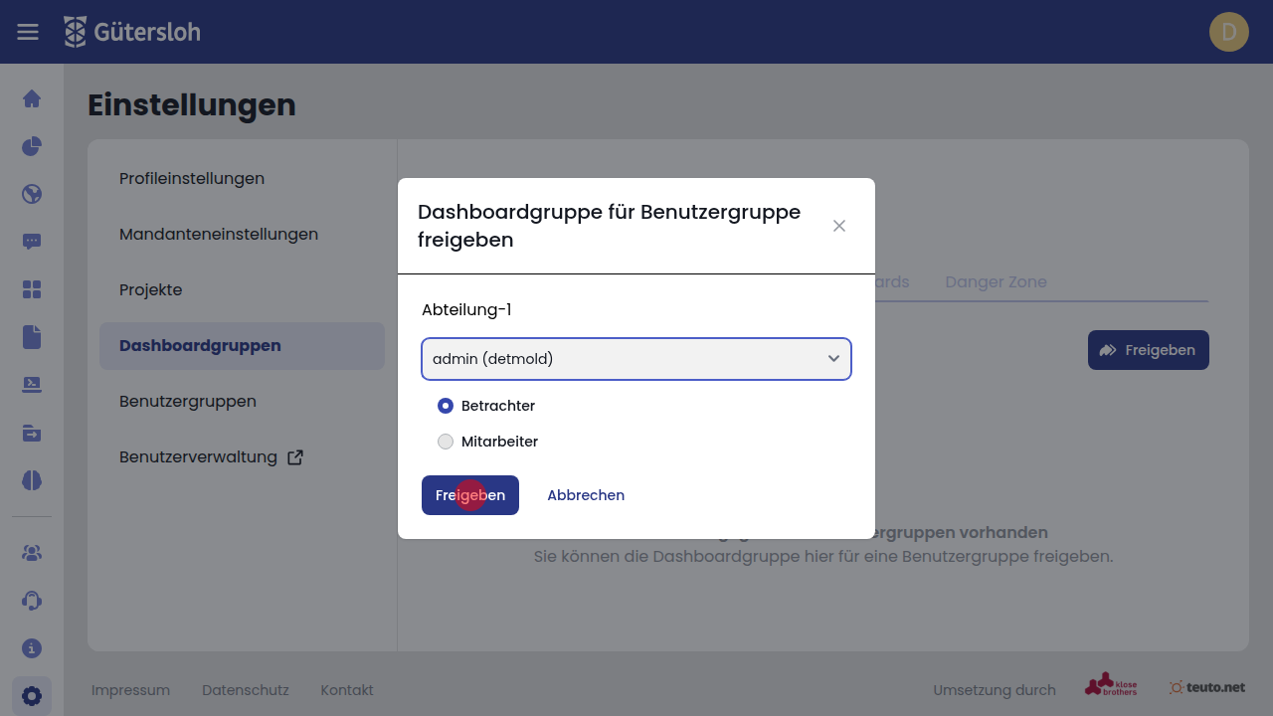This screenshot has width=1273, height=716.
Task: Confirm with the Freigeben button in dialog
Action: coord(470,495)
